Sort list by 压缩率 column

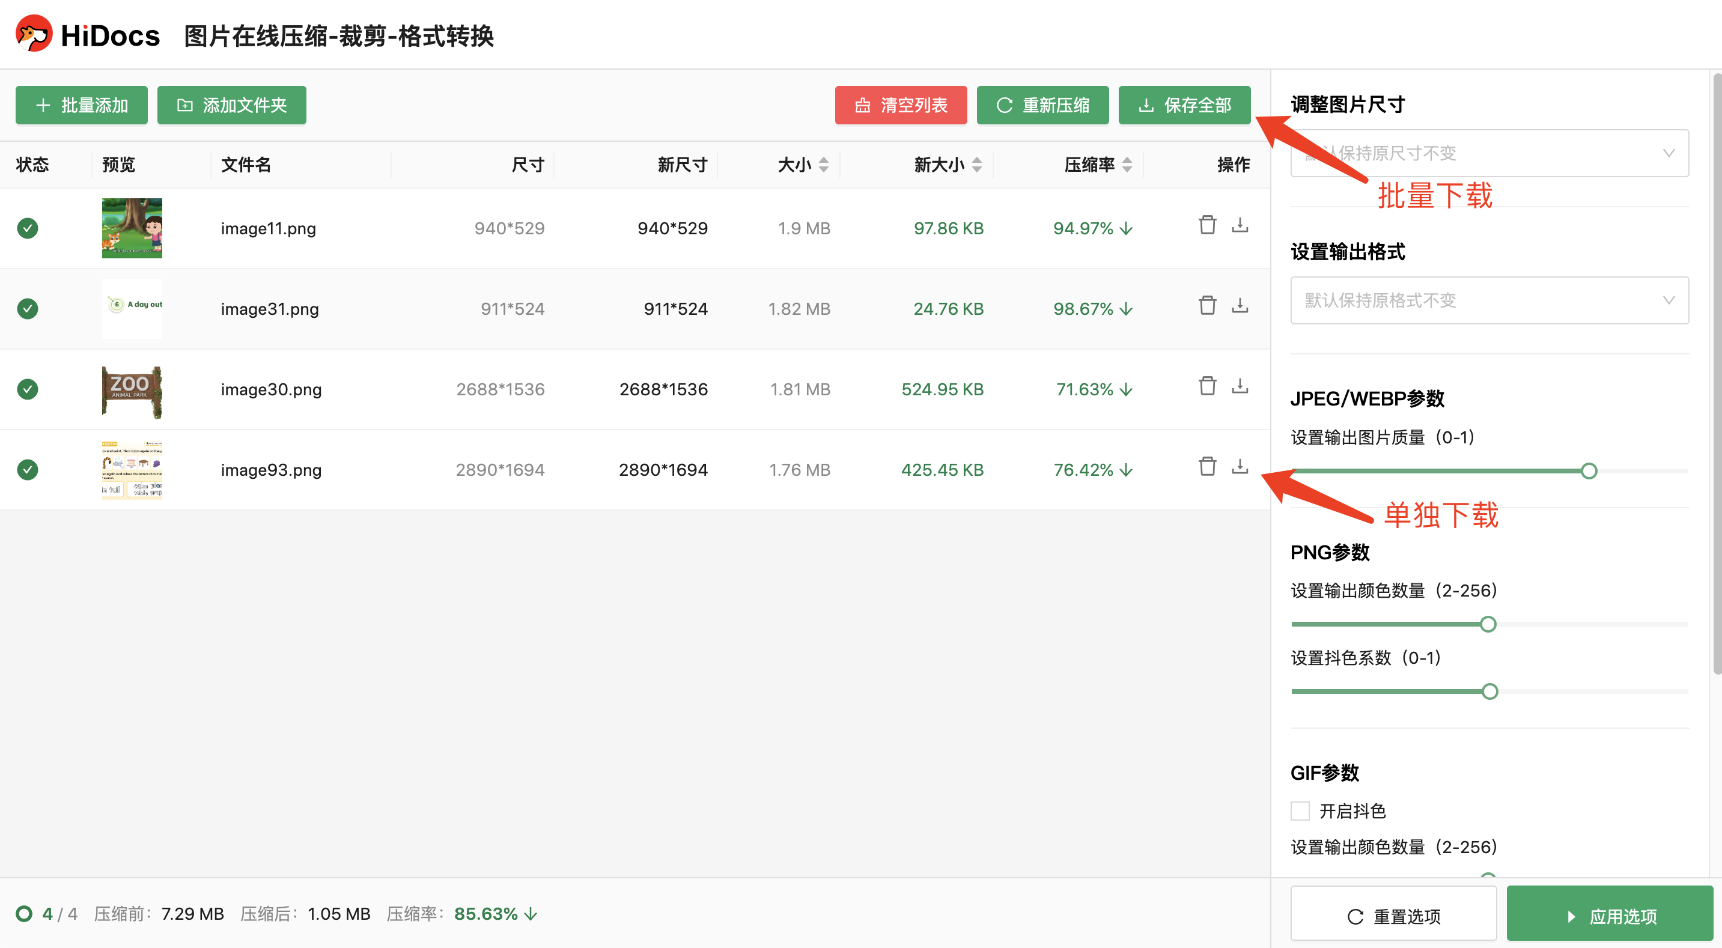pyautogui.click(x=1127, y=165)
